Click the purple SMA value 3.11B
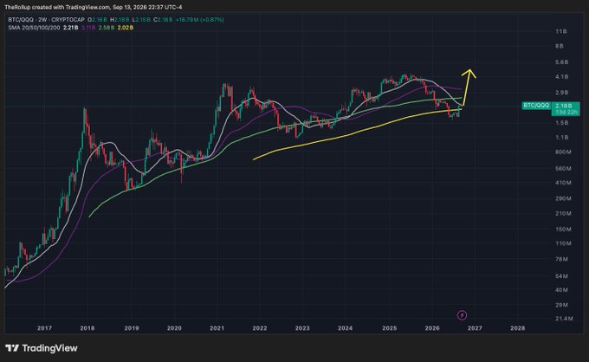 87,28
